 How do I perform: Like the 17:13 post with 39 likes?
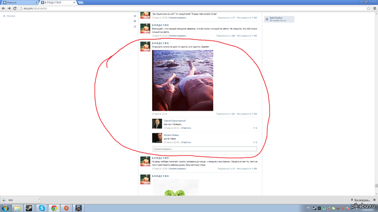(247, 36)
